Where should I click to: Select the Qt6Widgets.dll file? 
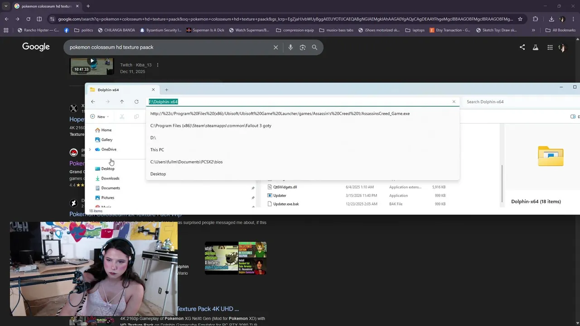pyautogui.click(x=285, y=187)
